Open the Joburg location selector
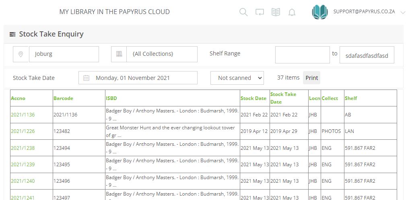 pyautogui.click(x=64, y=54)
